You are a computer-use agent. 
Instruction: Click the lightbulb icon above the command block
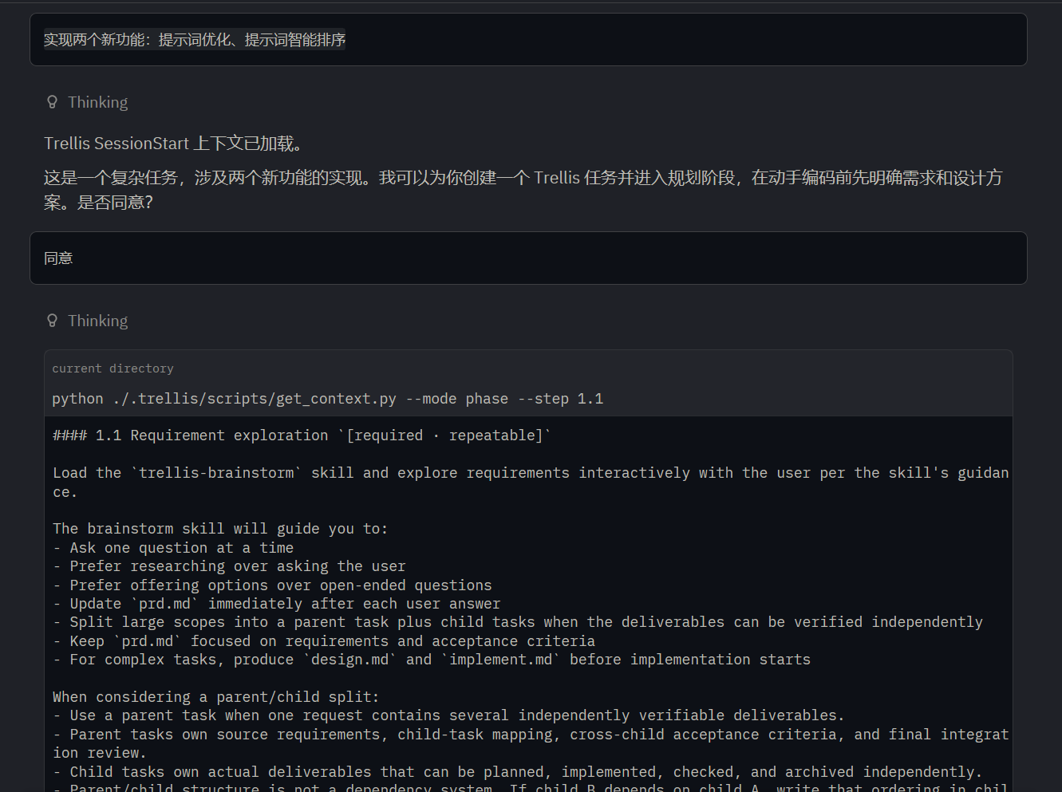click(x=53, y=321)
